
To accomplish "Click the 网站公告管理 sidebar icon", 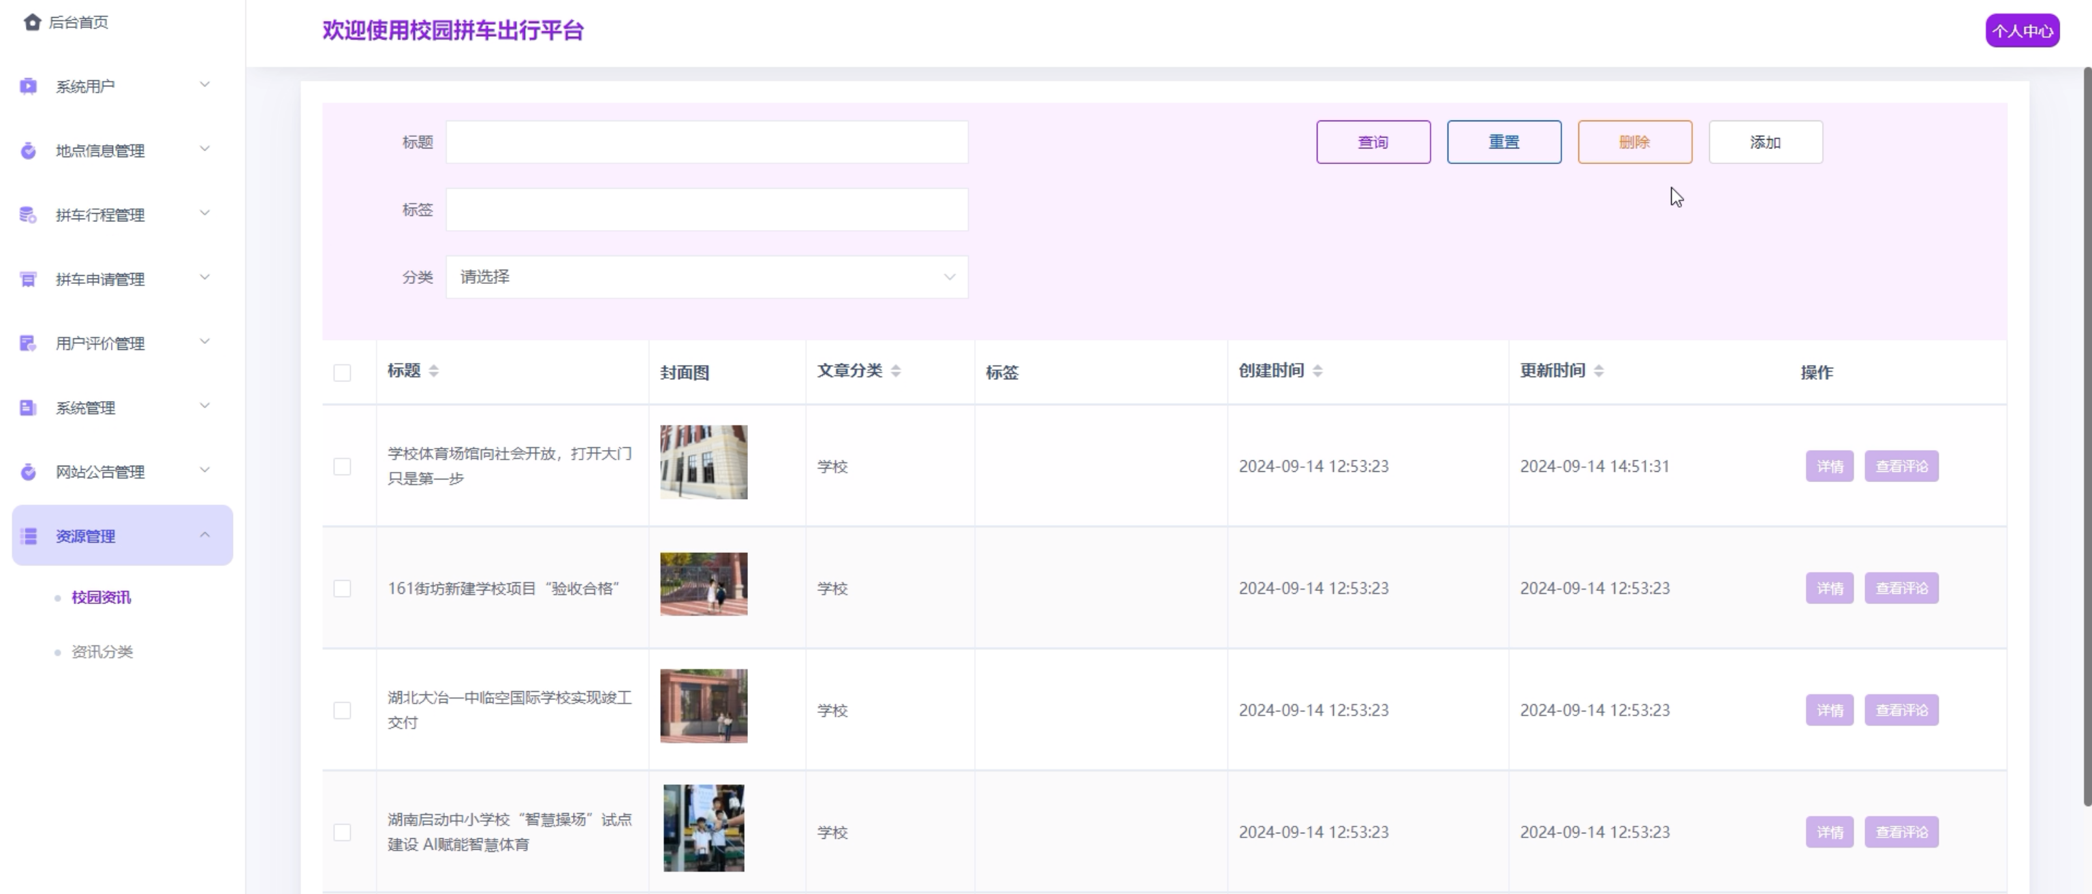I will coord(29,472).
